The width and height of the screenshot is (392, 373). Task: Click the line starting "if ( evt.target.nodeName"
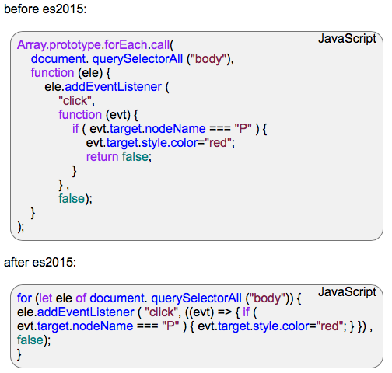170,129
